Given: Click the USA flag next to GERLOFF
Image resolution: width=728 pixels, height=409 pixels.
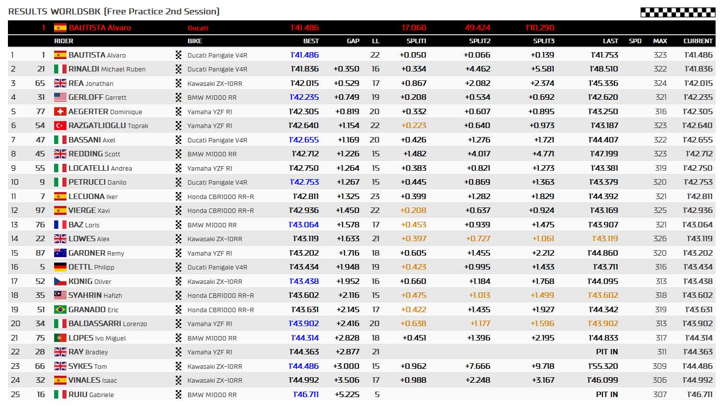Looking at the screenshot, I should coord(60,97).
